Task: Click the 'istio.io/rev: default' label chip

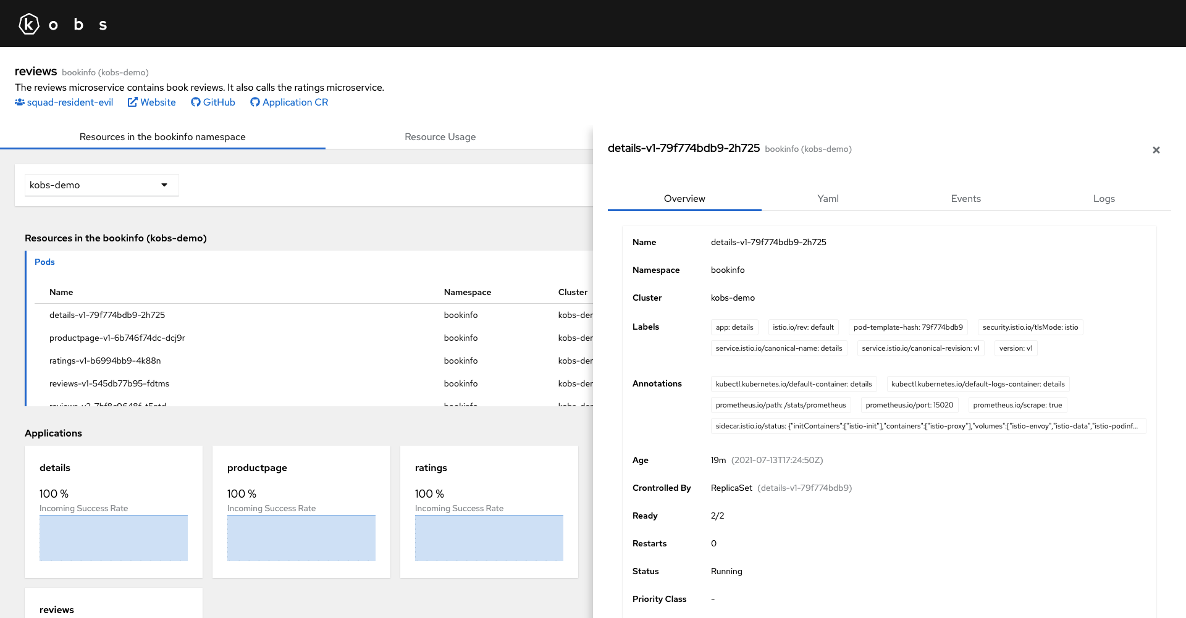Action: pyautogui.click(x=803, y=328)
